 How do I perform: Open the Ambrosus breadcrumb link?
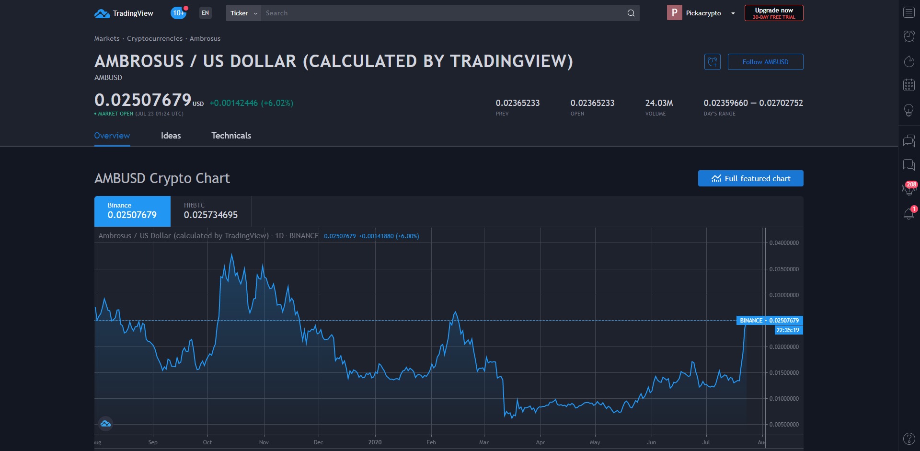point(205,38)
